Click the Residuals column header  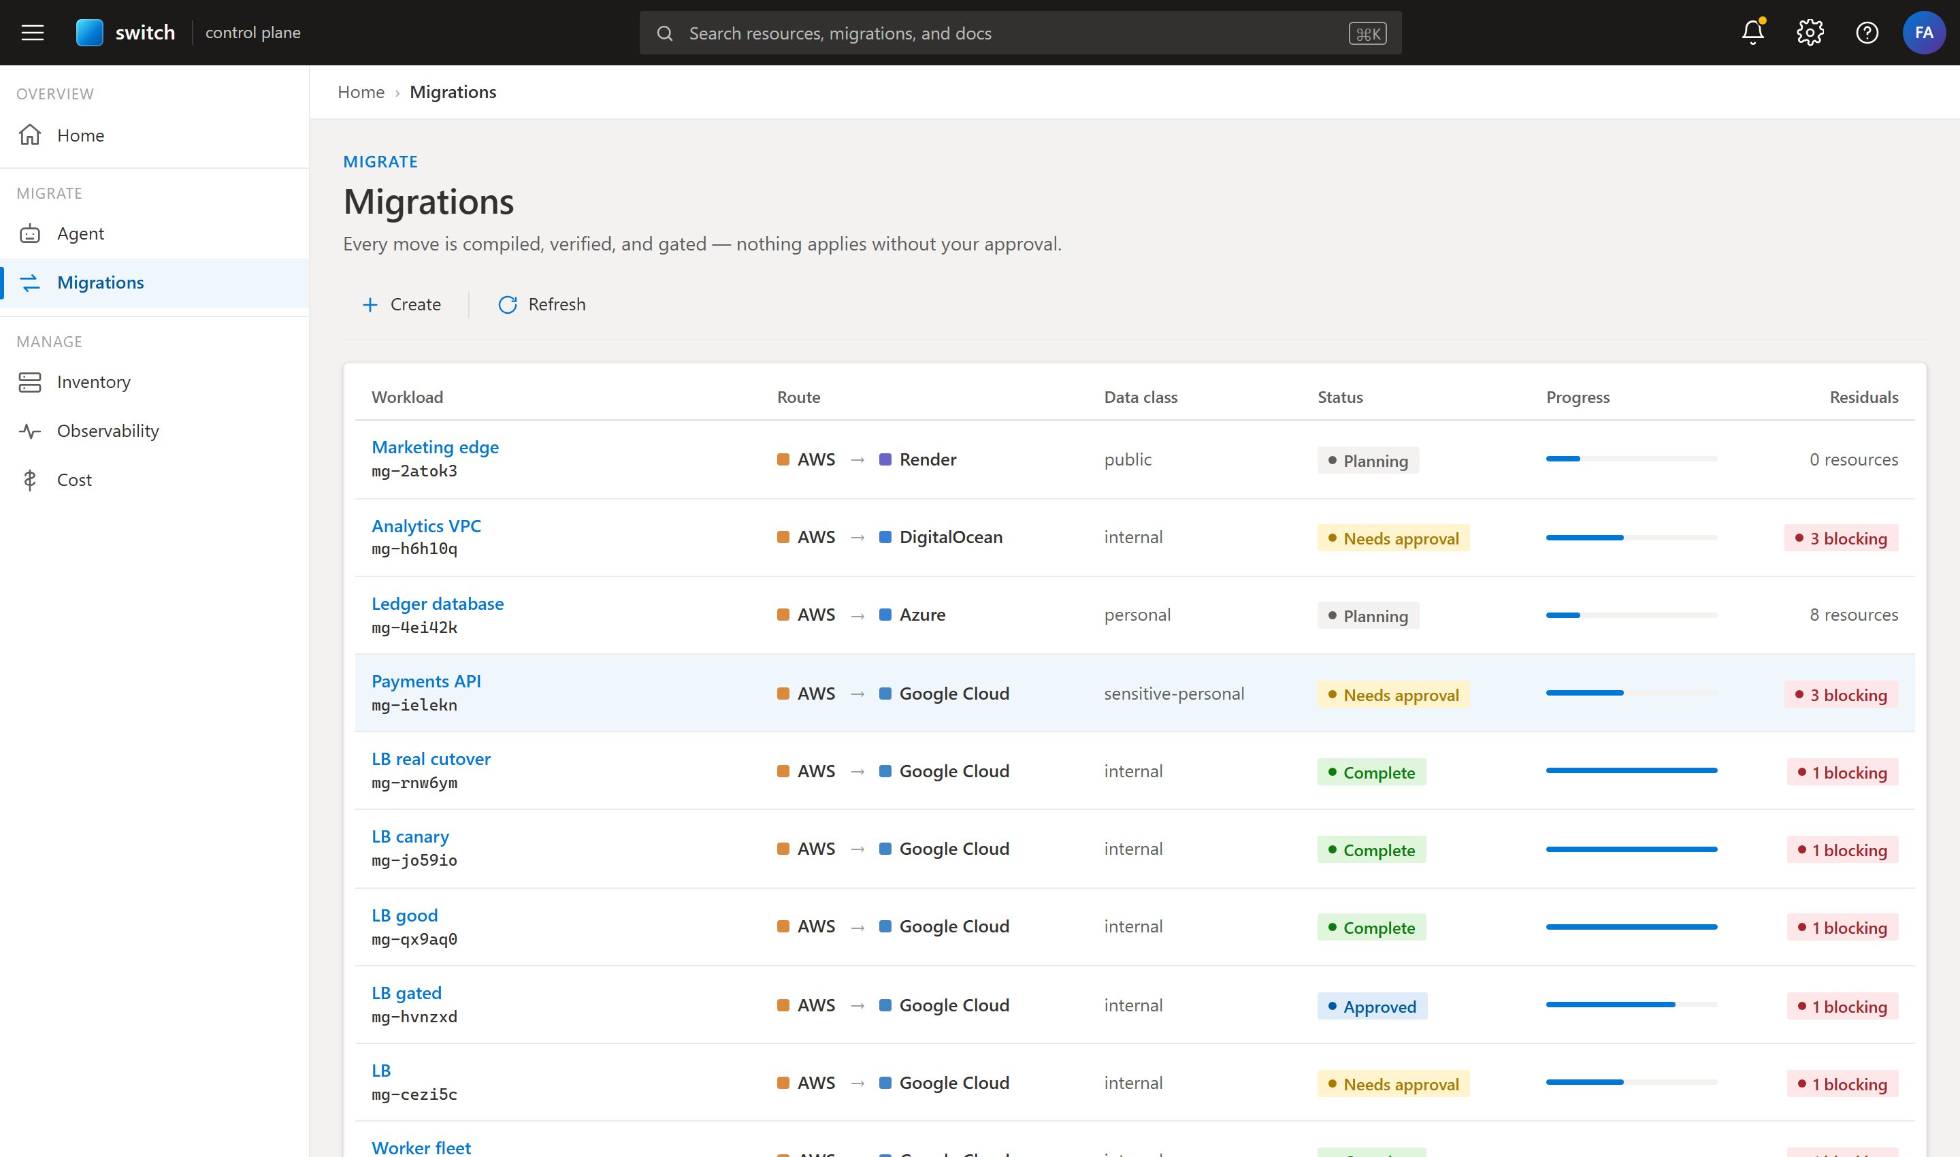point(1863,397)
